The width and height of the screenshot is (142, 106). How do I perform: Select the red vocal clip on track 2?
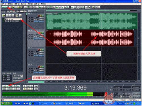[x=90, y=38]
